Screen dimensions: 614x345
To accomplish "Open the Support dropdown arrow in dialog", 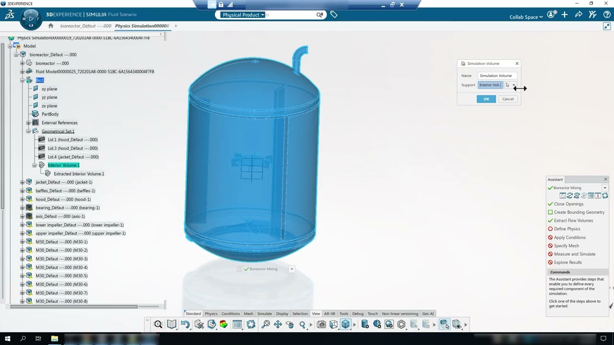I will point(514,85).
